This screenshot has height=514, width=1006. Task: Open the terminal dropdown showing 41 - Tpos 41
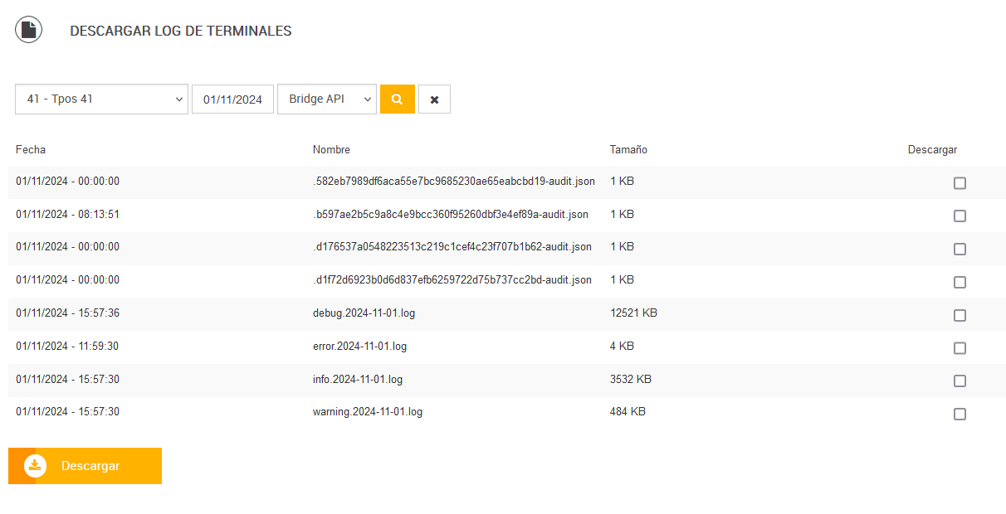point(101,99)
